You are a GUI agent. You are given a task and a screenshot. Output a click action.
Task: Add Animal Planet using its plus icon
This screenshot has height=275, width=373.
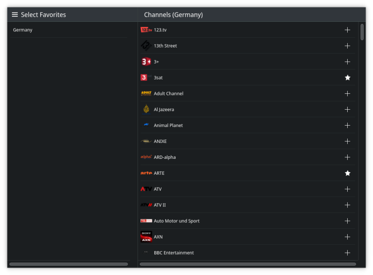coord(347,125)
